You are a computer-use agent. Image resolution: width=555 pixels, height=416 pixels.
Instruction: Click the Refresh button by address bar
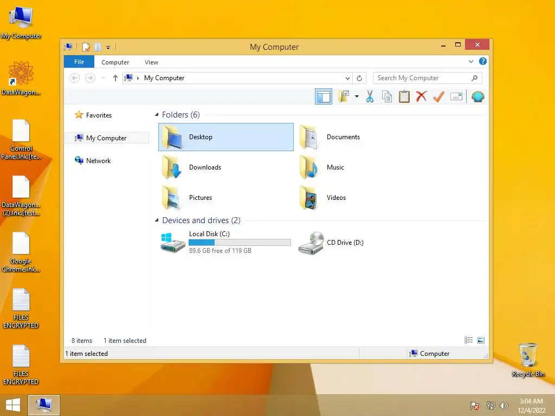tap(359, 78)
